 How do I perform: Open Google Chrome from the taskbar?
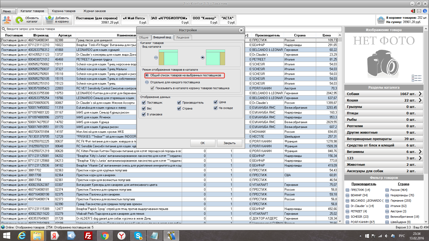click(x=105, y=236)
